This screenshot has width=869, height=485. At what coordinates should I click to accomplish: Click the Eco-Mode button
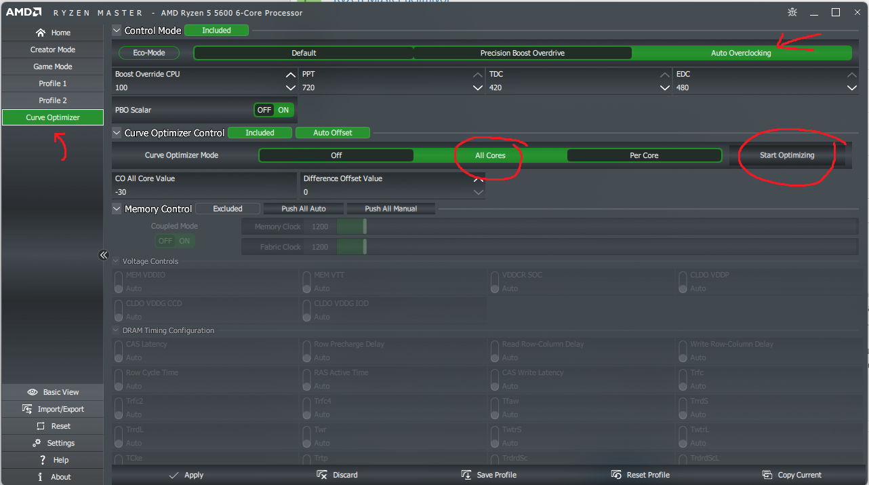pyautogui.click(x=148, y=53)
